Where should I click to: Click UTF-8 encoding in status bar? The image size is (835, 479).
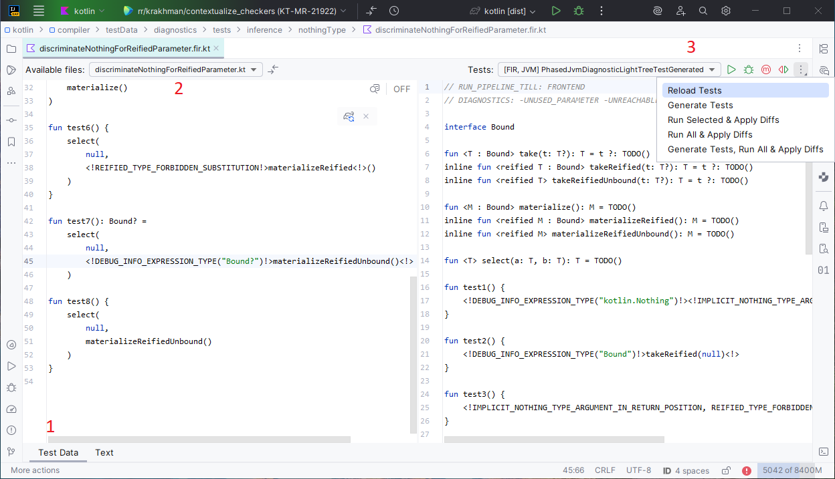click(x=638, y=470)
